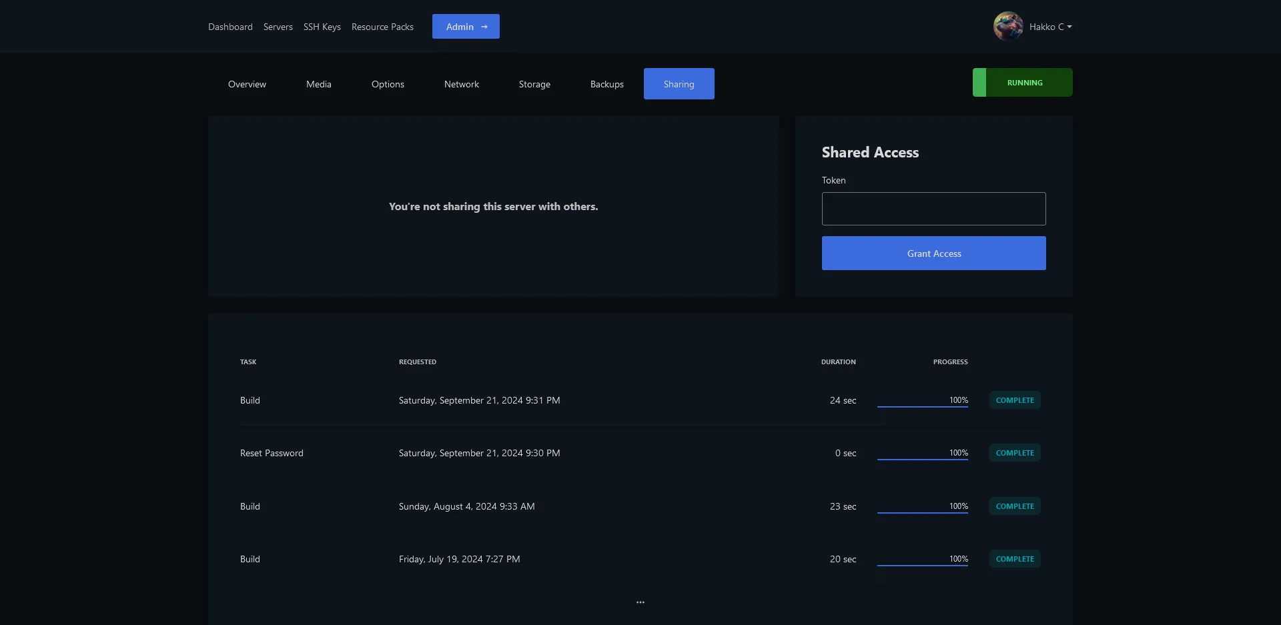Open the Dashboard navigation link

[x=230, y=27]
